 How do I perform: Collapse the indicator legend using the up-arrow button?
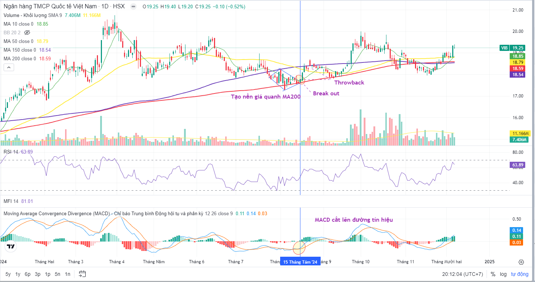pos(9,67)
